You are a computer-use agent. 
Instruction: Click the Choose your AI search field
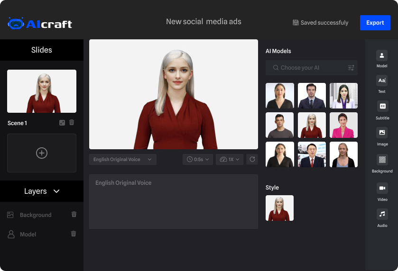(x=306, y=68)
